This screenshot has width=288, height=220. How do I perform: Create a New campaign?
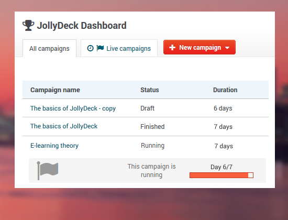tap(200, 47)
